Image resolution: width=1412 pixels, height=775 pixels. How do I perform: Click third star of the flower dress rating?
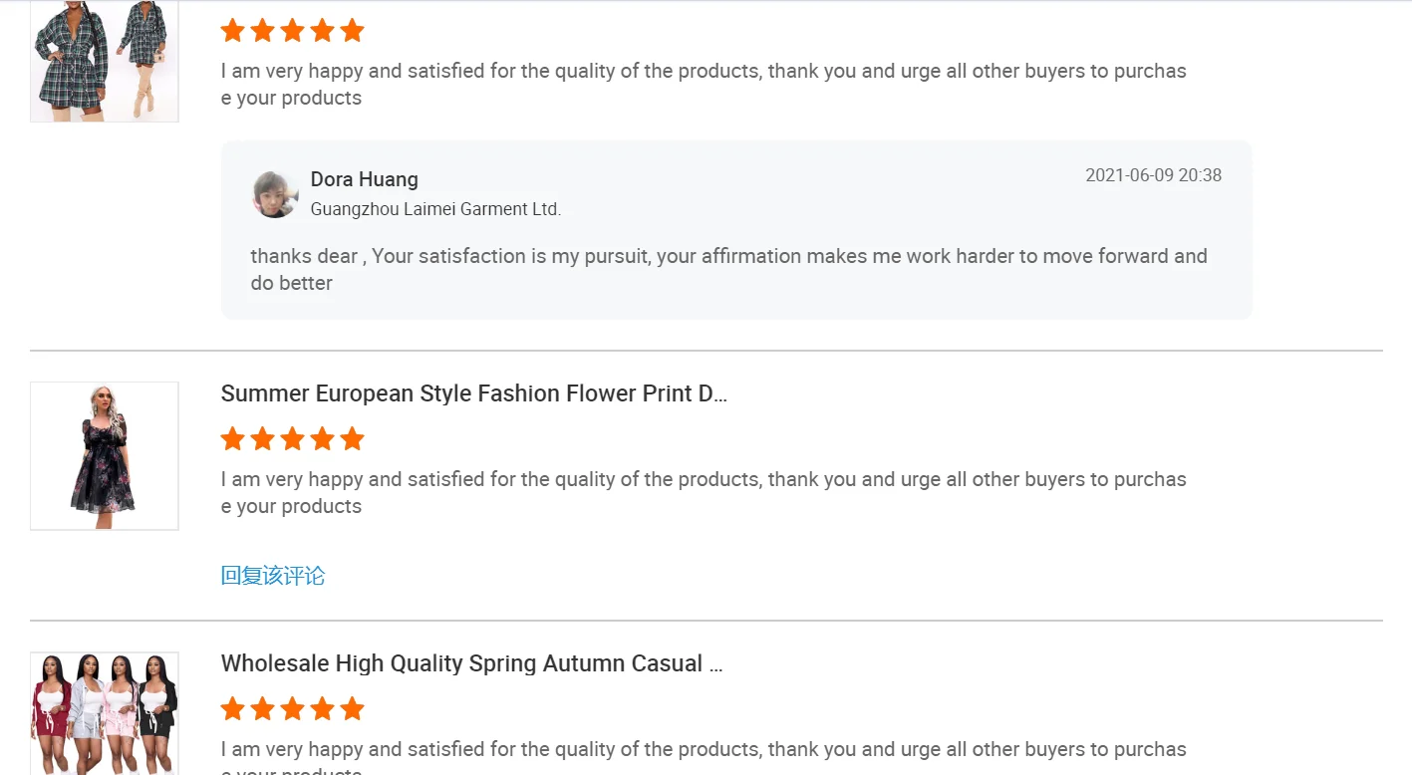click(x=292, y=439)
